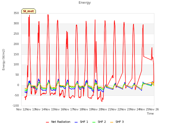The image size is (170, 127).
Task: Click the SI_met annotation label
Action: 28,11
